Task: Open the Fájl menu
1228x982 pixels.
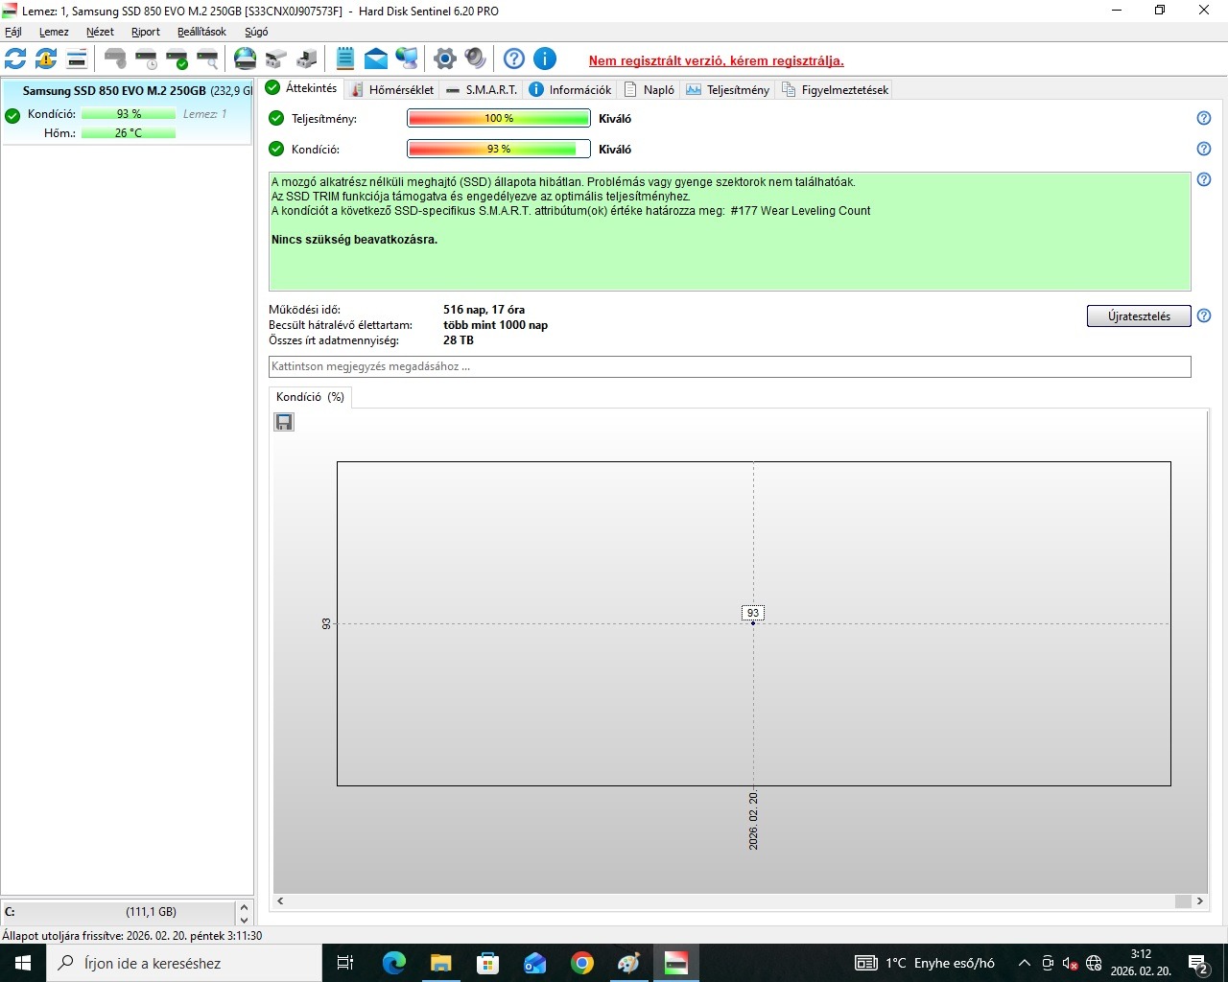Action: point(13,32)
